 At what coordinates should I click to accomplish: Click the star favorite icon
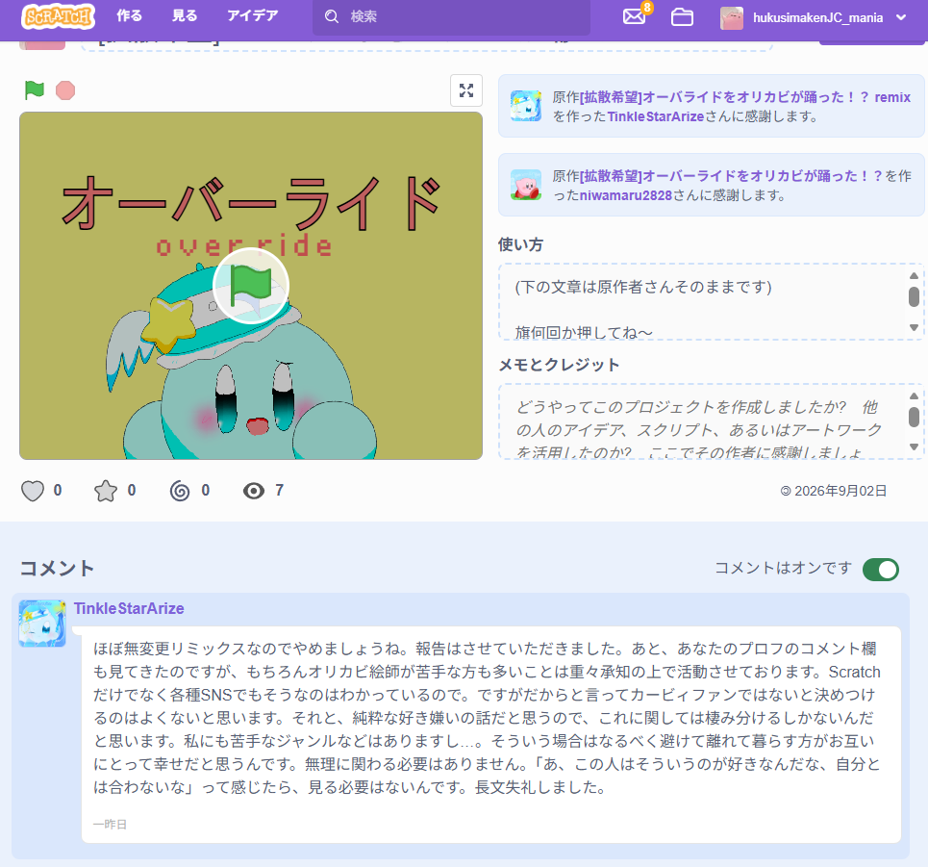pyautogui.click(x=106, y=491)
